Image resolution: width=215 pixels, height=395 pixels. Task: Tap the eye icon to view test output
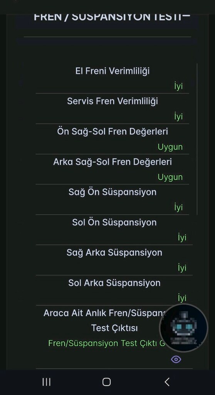(x=176, y=359)
